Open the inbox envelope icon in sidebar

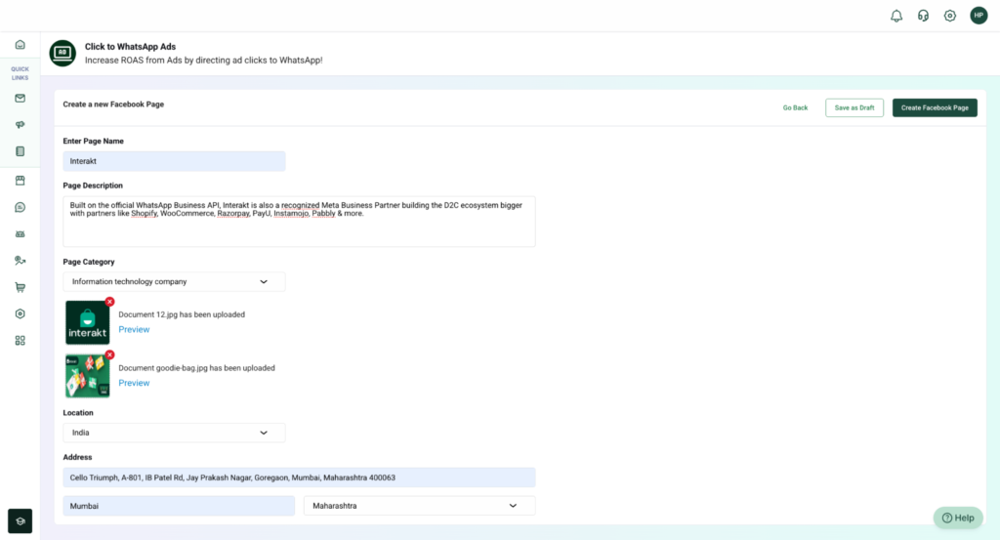(x=20, y=99)
